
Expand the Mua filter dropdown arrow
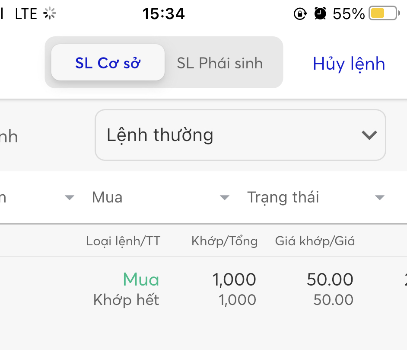[x=224, y=198]
